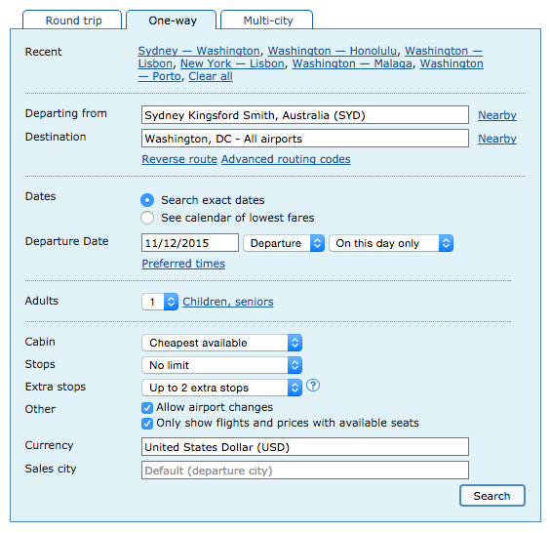Screen dimensions: 550x533
Task: Toggle Only show flights with available seats
Action: point(147,424)
